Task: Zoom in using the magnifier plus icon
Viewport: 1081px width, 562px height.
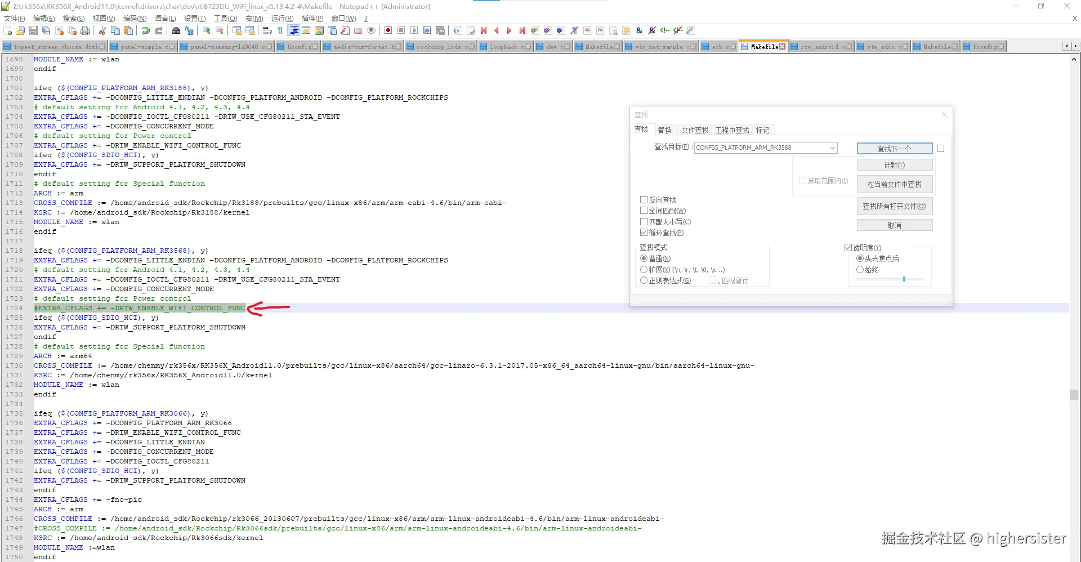Action: tap(207, 30)
